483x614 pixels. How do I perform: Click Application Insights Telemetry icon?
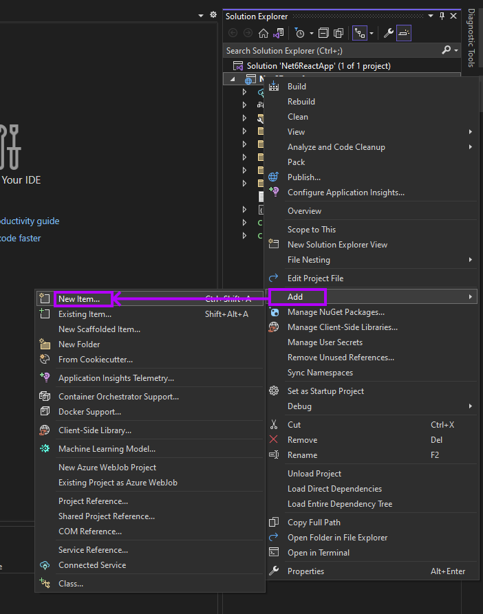pos(45,377)
